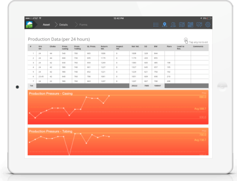Viewport: 237px width, 181px height.
Task: Open the people contacts icon
Action: coord(173,25)
